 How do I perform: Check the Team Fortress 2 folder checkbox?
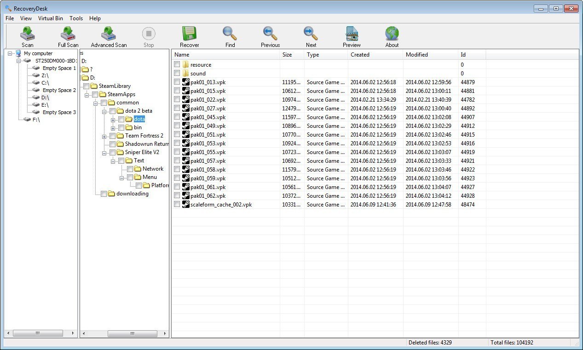point(112,136)
